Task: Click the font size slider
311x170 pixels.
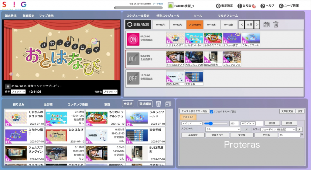Action: [216, 123]
